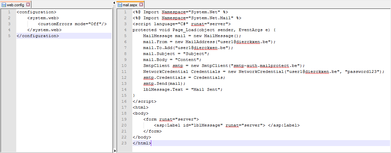The image size is (391, 153).
Task: Click the </form> closing tag line
Action: [153, 131]
